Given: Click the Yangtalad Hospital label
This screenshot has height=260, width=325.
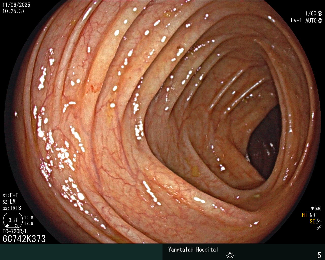Looking at the screenshot, I should (x=193, y=250).
